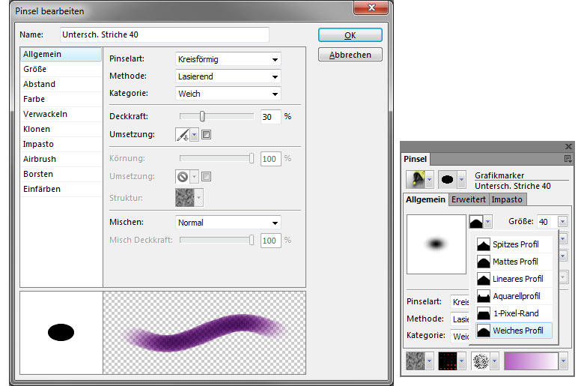Screen dimensions: 584x386
Task: Click the Körnung value field showing 100
Action: (270, 159)
